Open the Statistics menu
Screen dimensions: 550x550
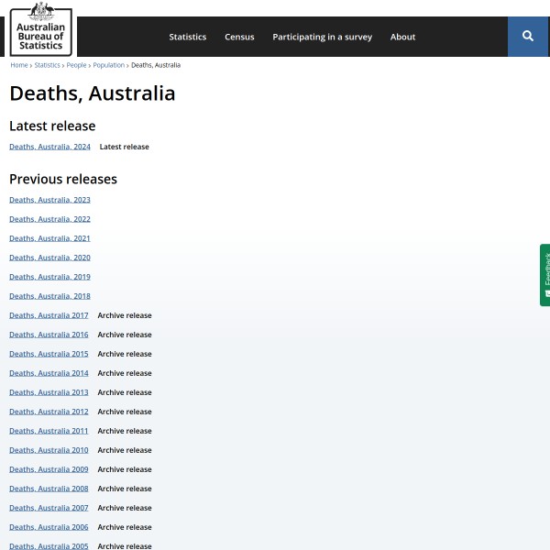[187, 37]
